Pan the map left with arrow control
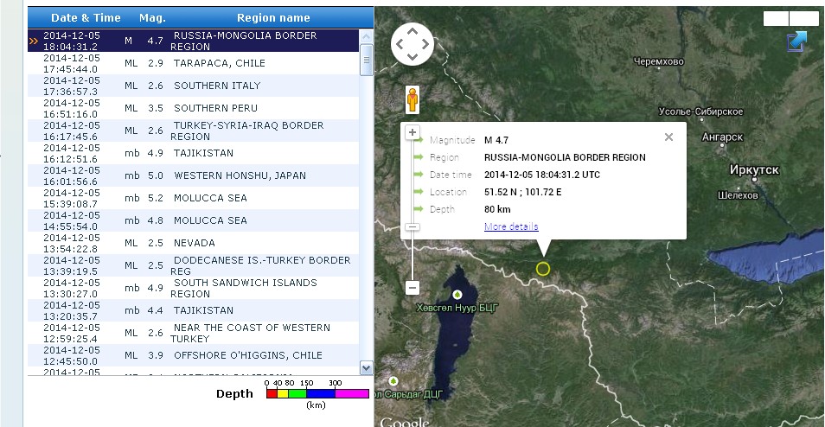This screenshot has height=427, width=825. 400,44
